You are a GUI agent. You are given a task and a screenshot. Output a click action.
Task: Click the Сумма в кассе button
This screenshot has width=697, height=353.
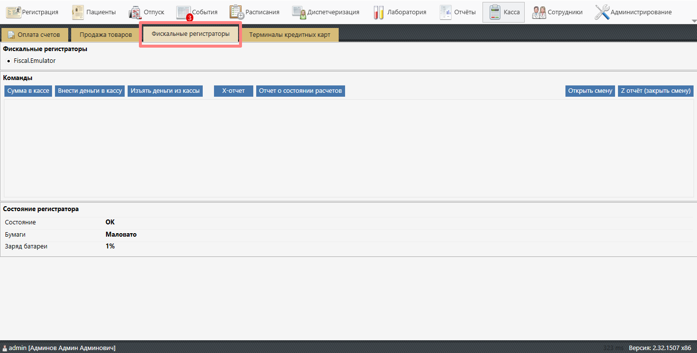28,91
